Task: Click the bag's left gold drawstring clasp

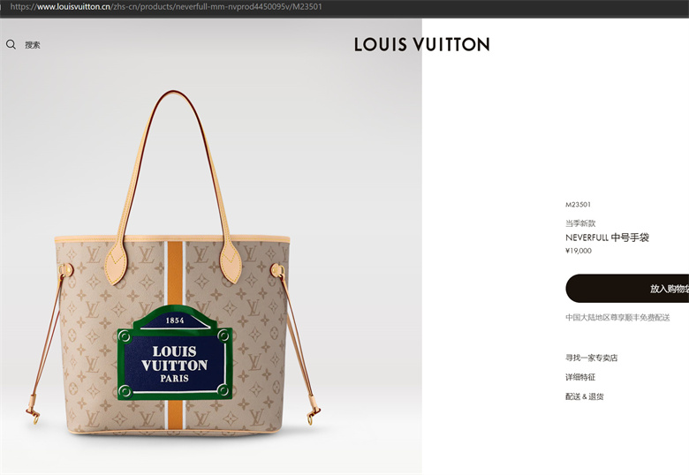Action: coord(34,415)
